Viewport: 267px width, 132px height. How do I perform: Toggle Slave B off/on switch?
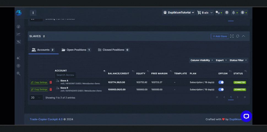click(221, 89)
